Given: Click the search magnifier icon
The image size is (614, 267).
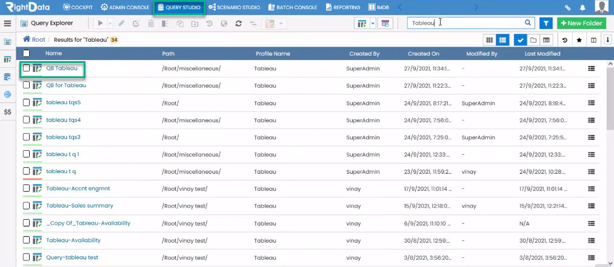Looking at the screenshot, I should [x=528, y=22].
